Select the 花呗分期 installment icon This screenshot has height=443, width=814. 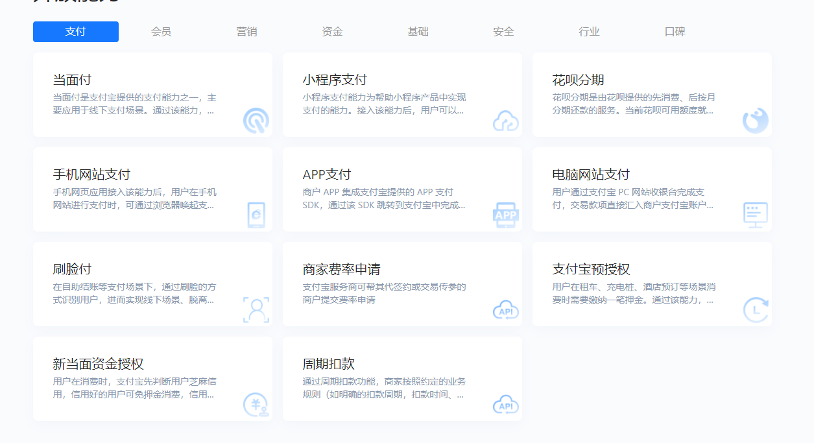click(754, 121)
